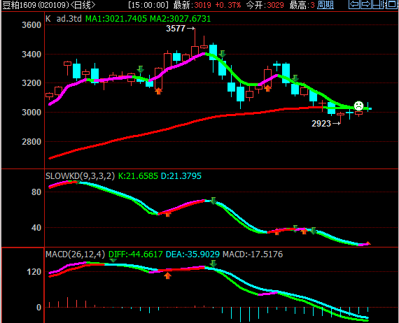Click the sad face marker on the K chart
Image resolution: width=399 pixels, height=323 pixels.
359,106
